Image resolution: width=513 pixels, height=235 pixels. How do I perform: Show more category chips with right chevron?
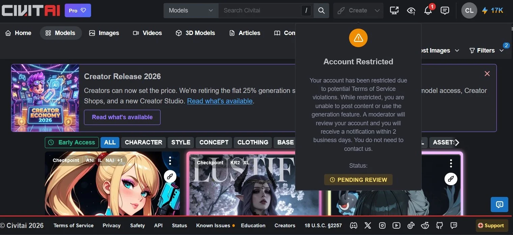[x=457, y=142]
